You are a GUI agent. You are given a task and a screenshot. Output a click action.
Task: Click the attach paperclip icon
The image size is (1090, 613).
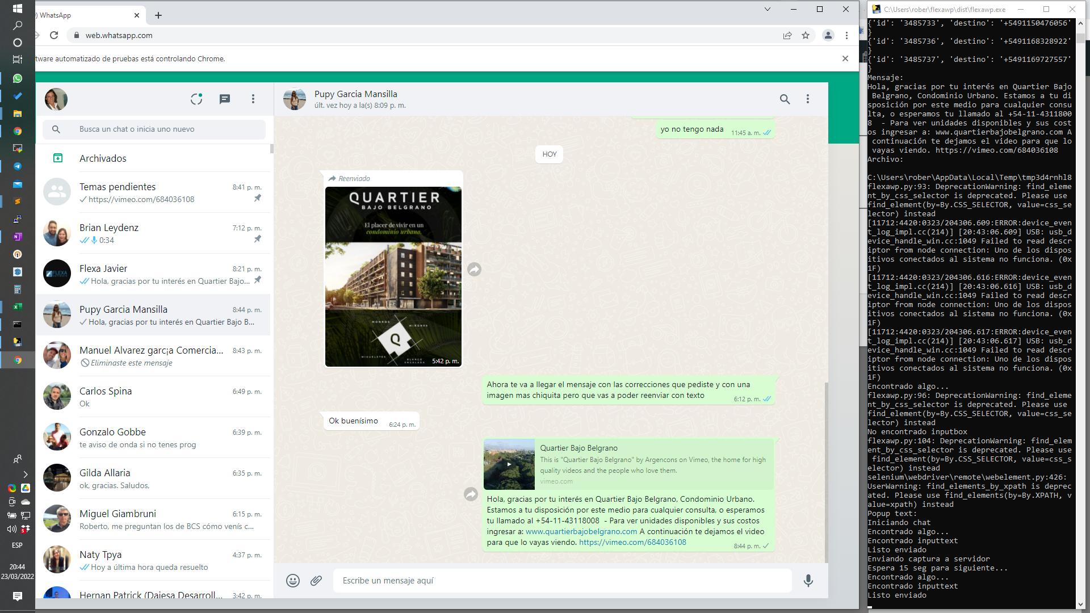click(316, 580)
